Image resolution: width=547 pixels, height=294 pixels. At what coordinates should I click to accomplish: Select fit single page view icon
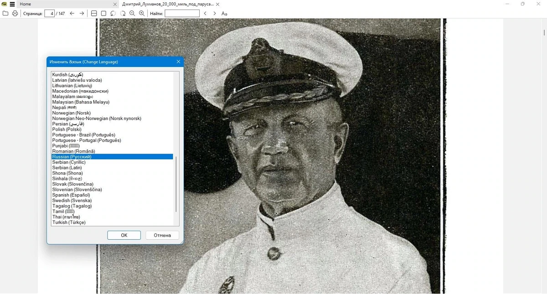click(103, 14)
